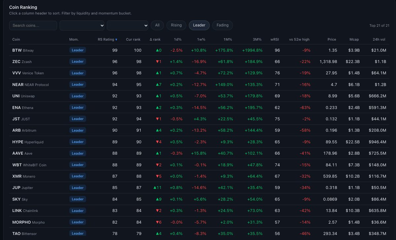The height and width of the screenshot is (240, 396).
Task: Sort by the wRSI column header
Action: click(x=275, y=40)
